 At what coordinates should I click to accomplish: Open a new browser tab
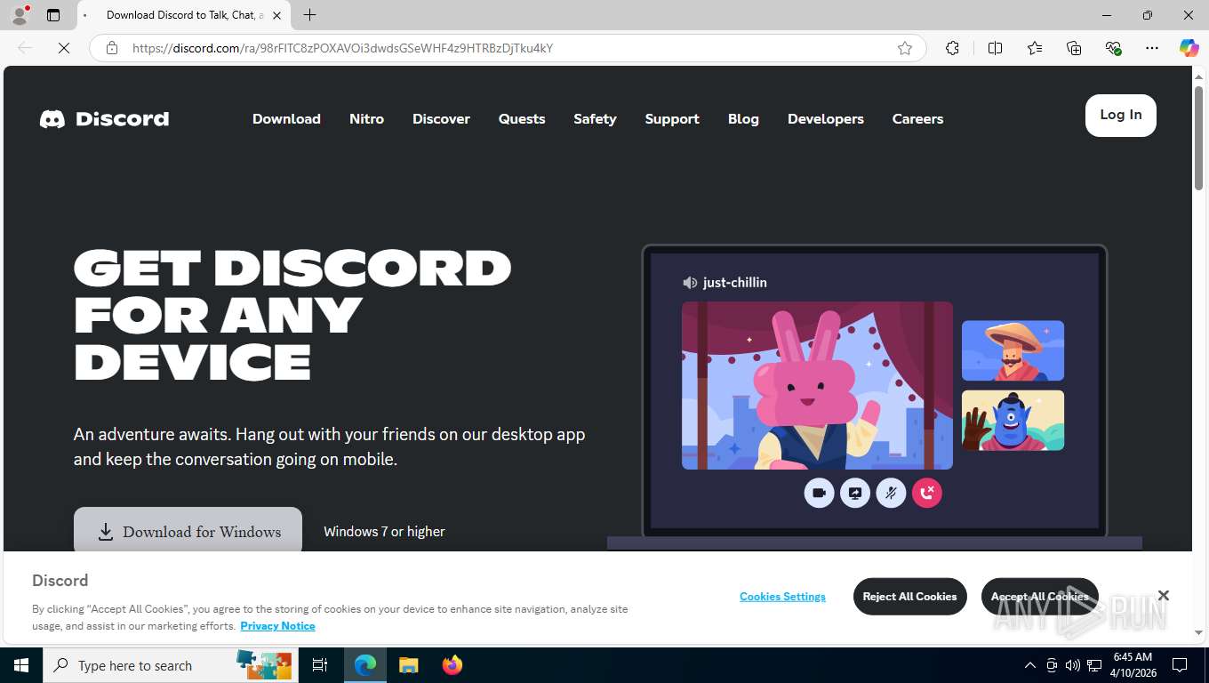(x=309, y=15)
